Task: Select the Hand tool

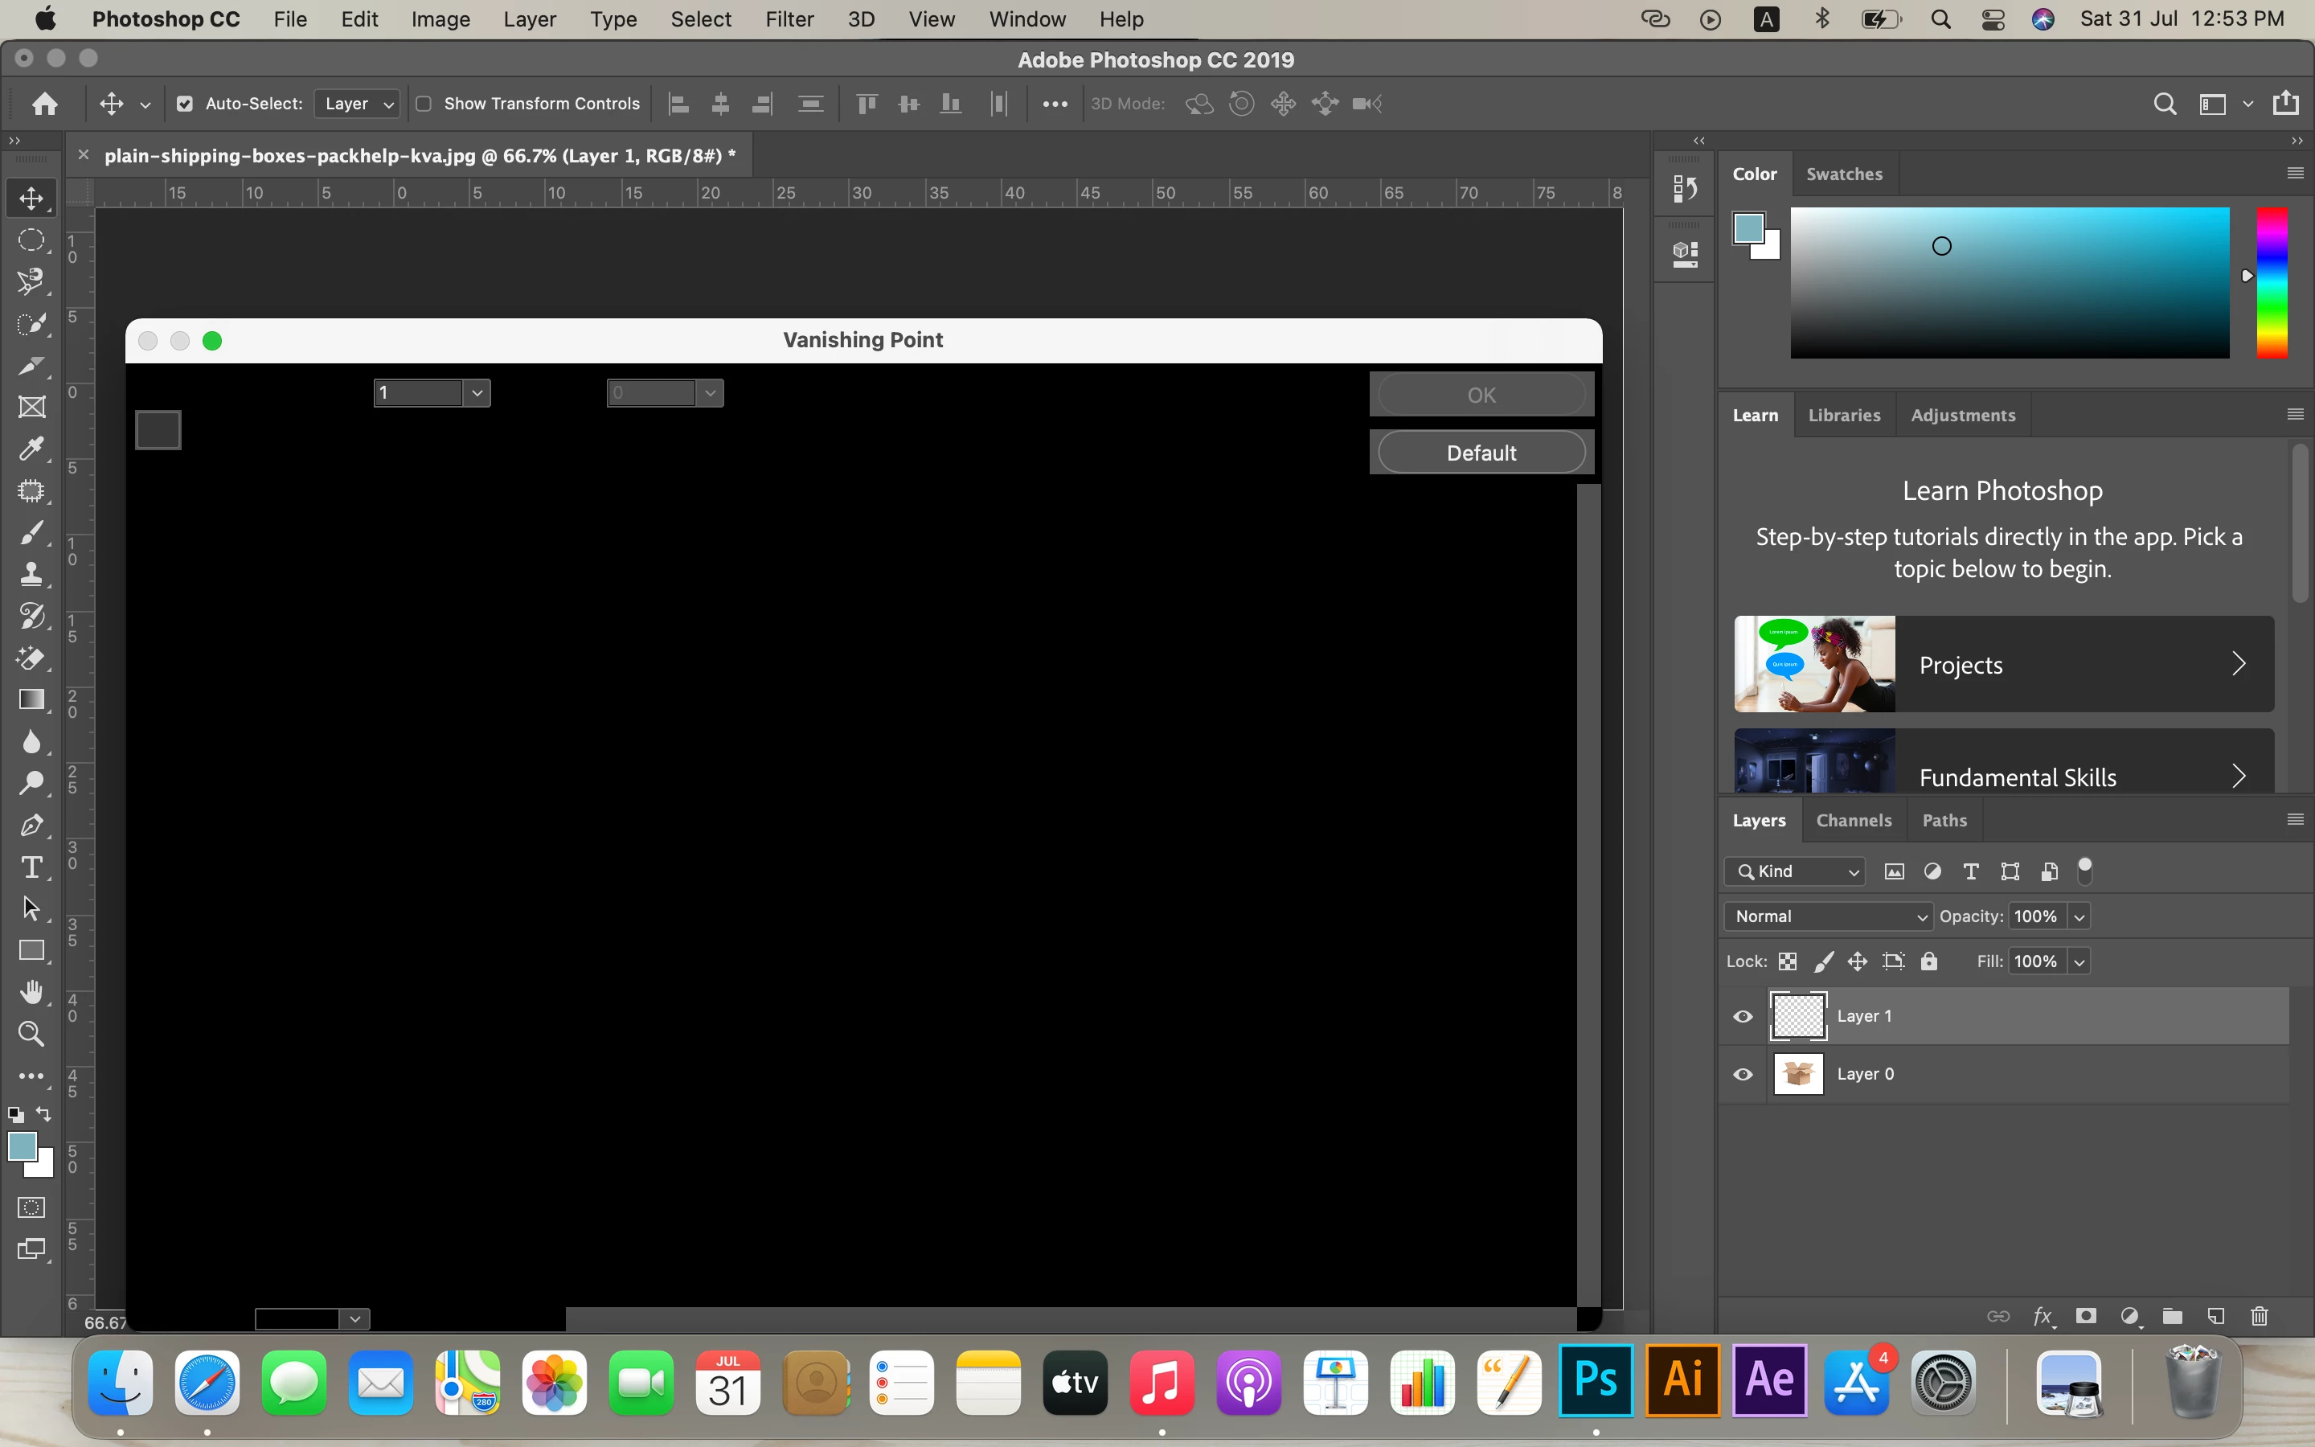Action: (31, 993)
